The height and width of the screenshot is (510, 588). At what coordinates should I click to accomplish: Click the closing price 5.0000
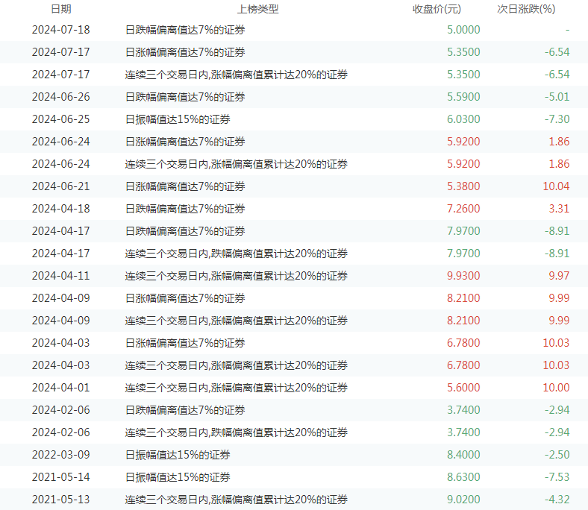463,30
